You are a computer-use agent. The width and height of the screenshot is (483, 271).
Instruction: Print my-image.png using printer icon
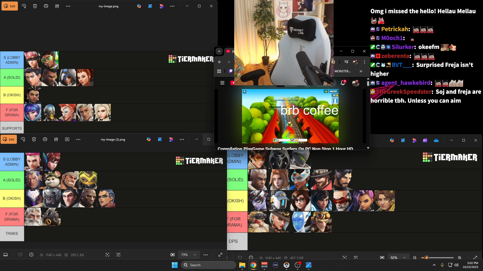[46, 6]
